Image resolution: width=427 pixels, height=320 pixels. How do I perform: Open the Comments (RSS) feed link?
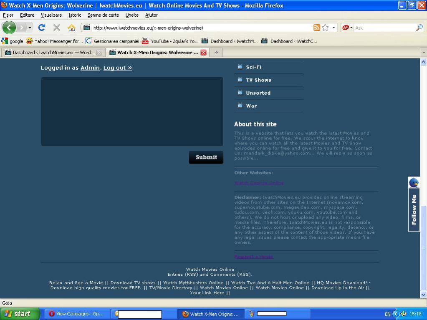(x=230, y=275)
